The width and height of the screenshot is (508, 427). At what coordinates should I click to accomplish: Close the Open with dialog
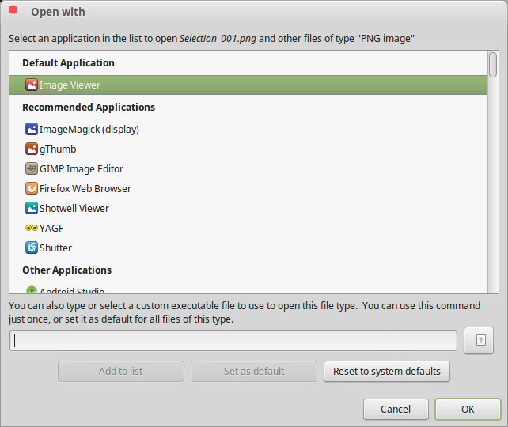point(13,10)
